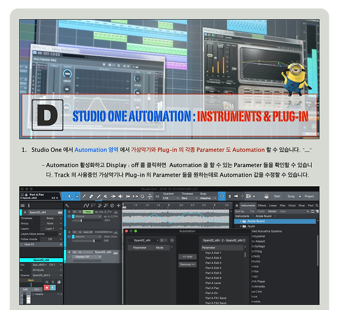
Task: Toggle Layers follow events checkbox
Action: pyautogui.click(x=60, y=234)
